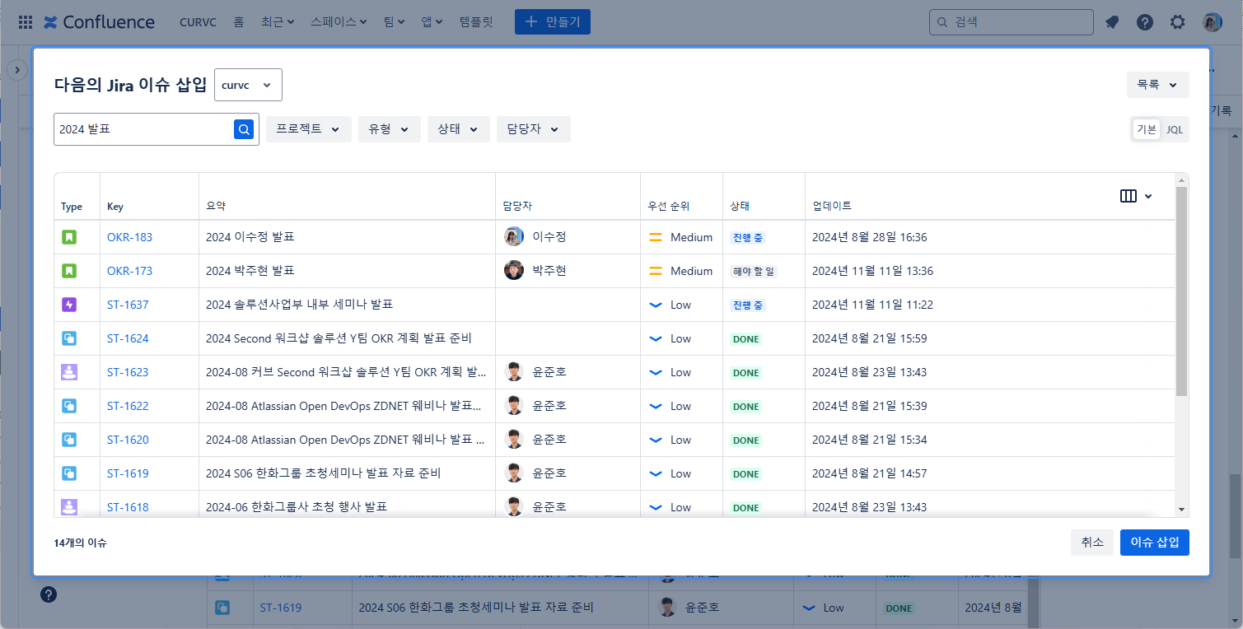Open the settings gear icon
This screenshot has width=1243, height=629.
[x=1178, y=22]
